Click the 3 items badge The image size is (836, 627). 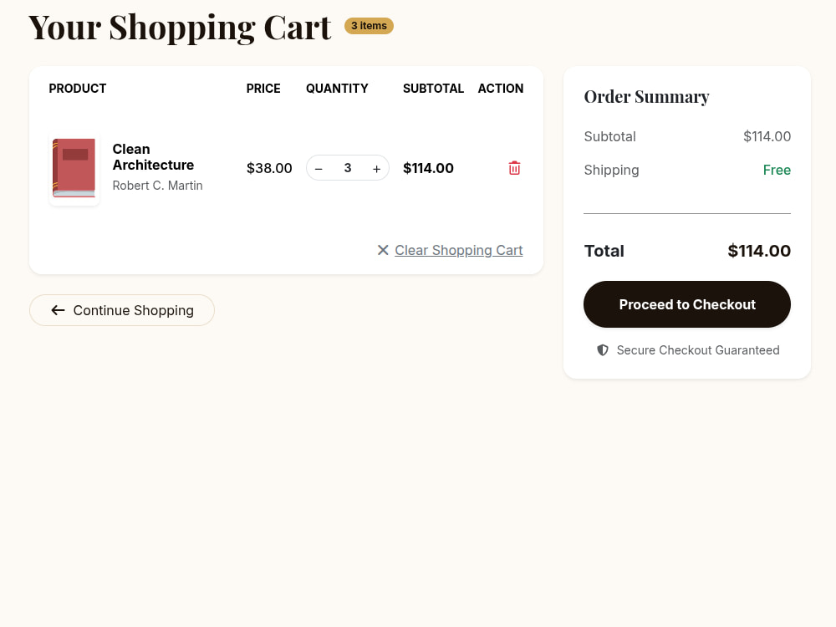click(x=369, y=26)
